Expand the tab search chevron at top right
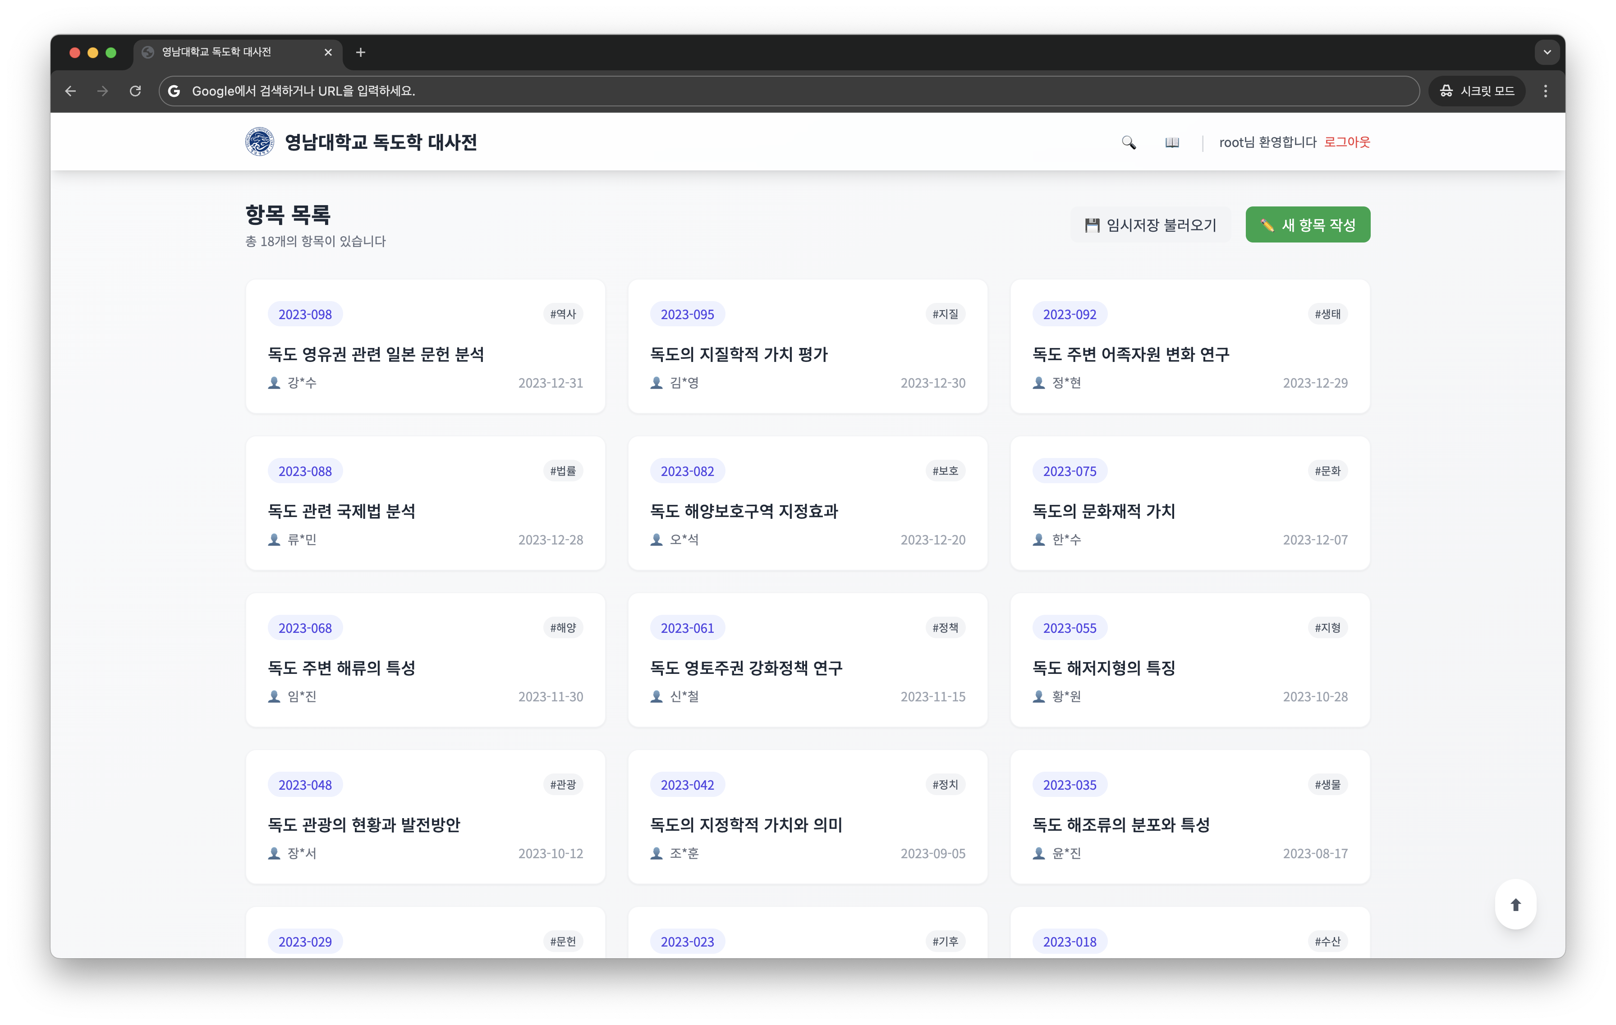The width and height of the screenshot is (1616, 1025). click(1547, 52)
